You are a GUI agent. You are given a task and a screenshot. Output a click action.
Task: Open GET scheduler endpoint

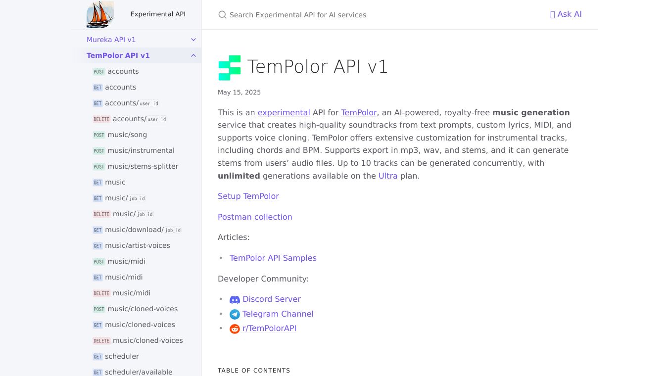[122, 356]
